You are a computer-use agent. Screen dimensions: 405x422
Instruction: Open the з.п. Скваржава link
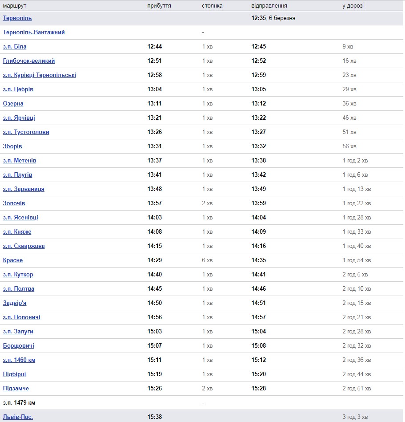coord(24,246)
